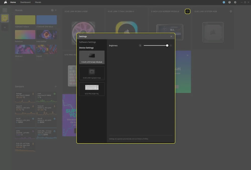Open the Dashboard tab
The image size is (251, 170).
pyautogui.click(x=25, y=2)
